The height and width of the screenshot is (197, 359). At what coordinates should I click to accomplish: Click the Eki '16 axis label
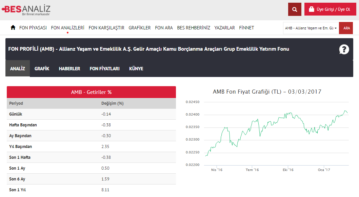point(288,170)
